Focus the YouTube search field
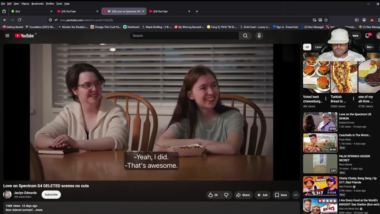This screenshot has height=214, width=380. 184,36
